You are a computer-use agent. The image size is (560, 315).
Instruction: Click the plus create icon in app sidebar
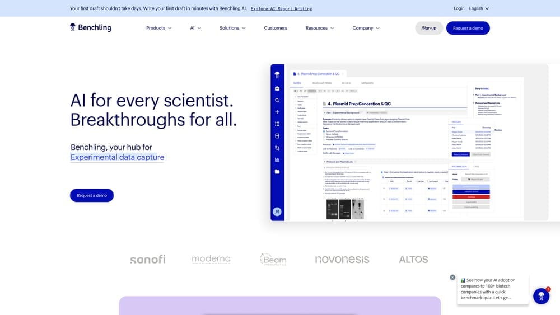point(277,112)
